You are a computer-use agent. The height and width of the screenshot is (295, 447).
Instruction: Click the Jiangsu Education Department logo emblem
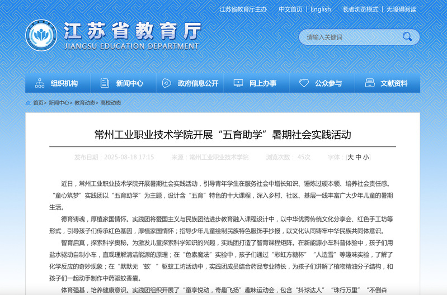[41, 35]
